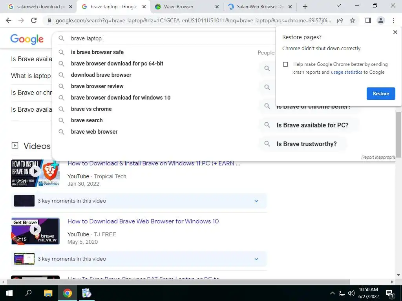Viewport: 402px width, 301px height.
Task: Open the Chrome profile avatar menu
Action: 381,20
